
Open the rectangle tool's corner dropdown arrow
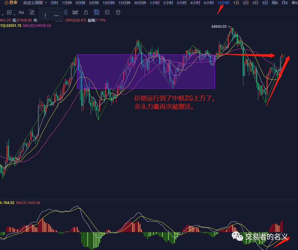pos(14,14)
